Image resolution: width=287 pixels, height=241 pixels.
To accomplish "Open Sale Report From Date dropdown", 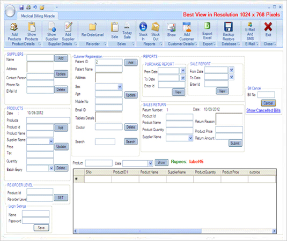I will click(x=231, y=70).
